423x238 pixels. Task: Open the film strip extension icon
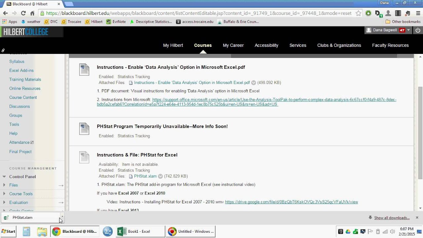click(x=398, y=13)
